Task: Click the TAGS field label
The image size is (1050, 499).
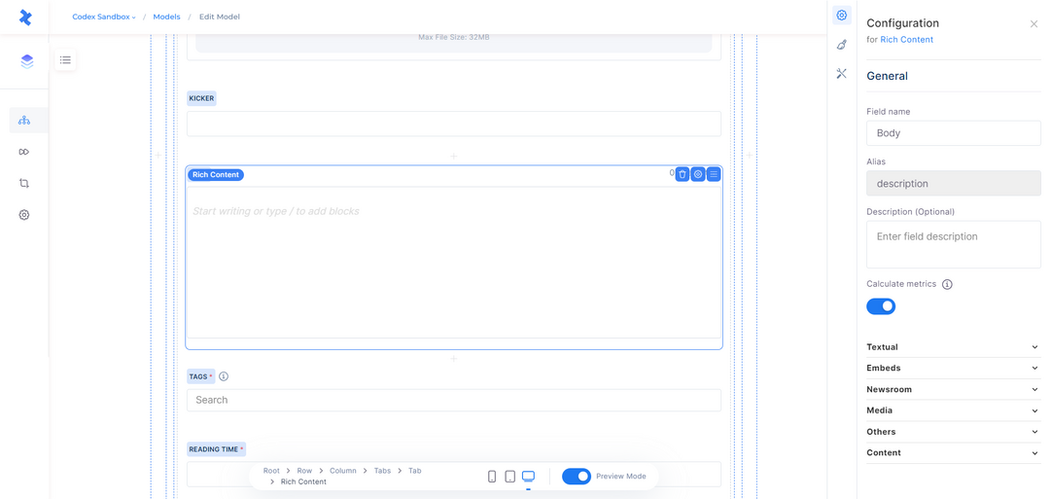Action: click(201, 376)
